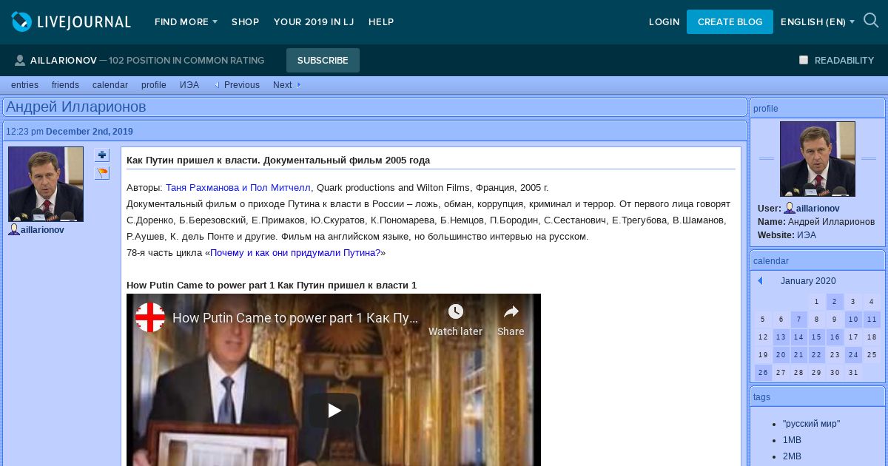Select January 20 in the calendar

click(781, 355)
